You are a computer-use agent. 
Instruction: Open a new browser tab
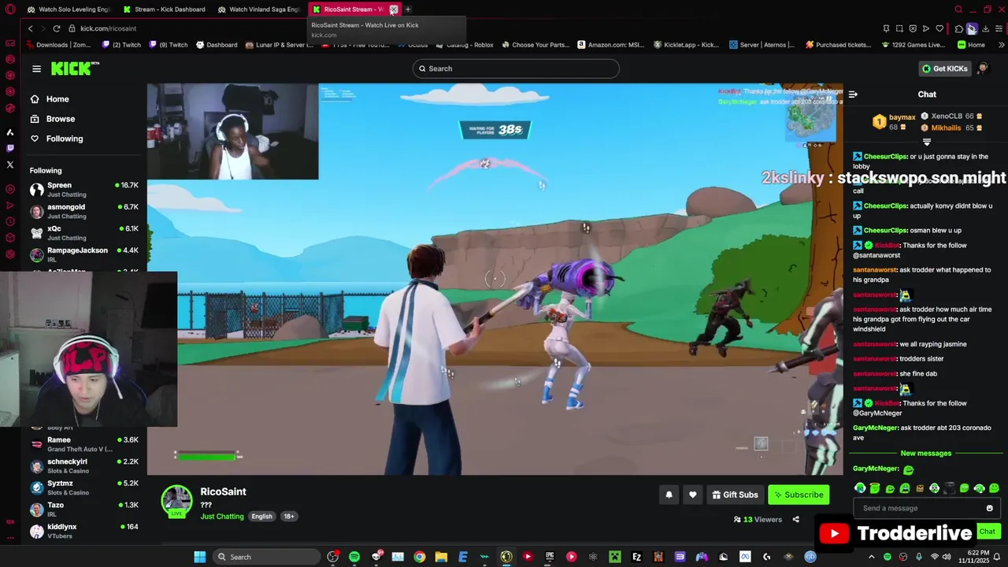pyautogui.click(x=408, y=9)
